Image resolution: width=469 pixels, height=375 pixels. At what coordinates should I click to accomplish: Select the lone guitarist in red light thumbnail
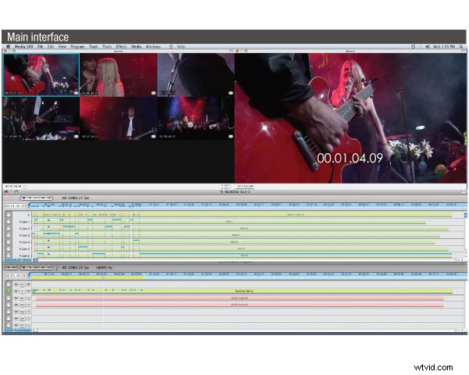pos(119,119)
